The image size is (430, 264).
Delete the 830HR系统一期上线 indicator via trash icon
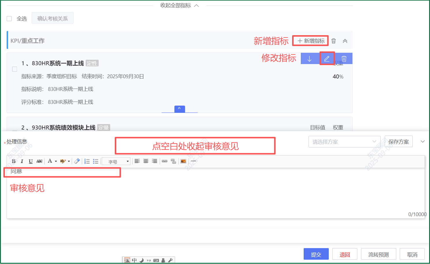click(344, 59)
